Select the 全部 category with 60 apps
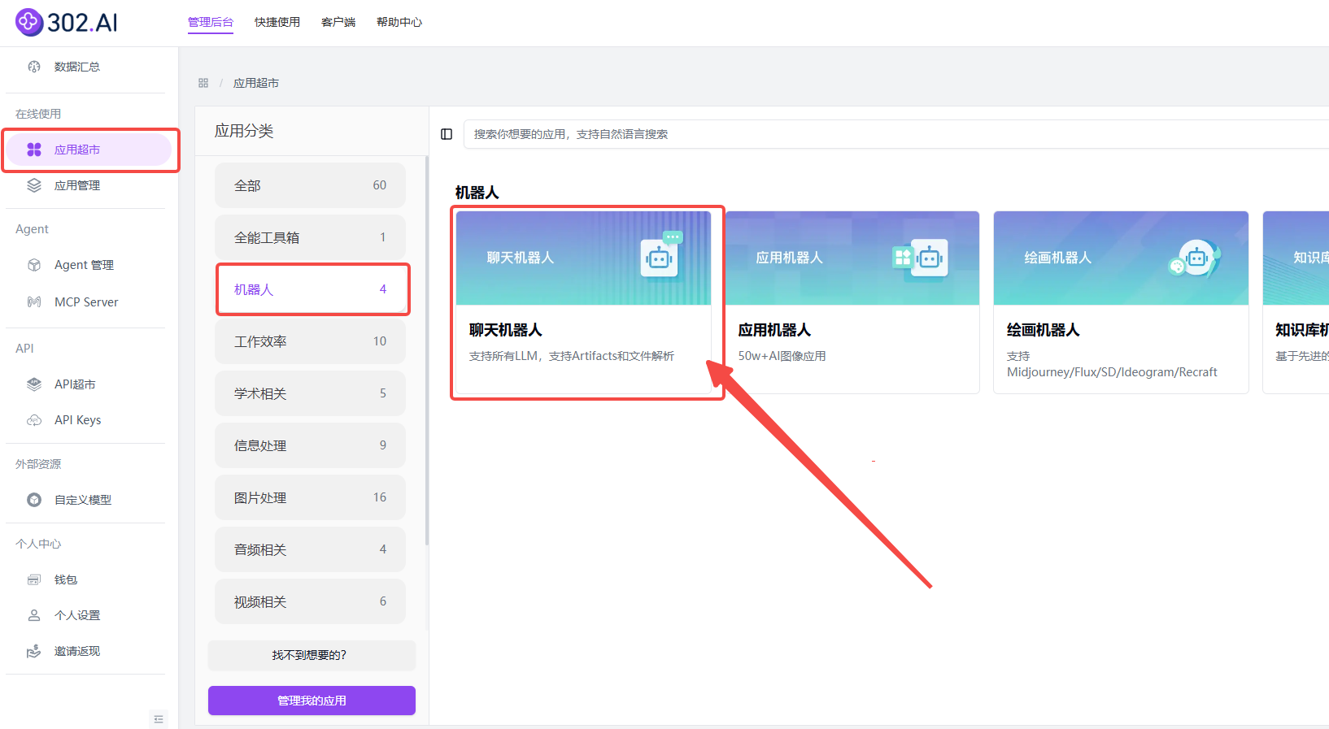 (x=310, y=185)
